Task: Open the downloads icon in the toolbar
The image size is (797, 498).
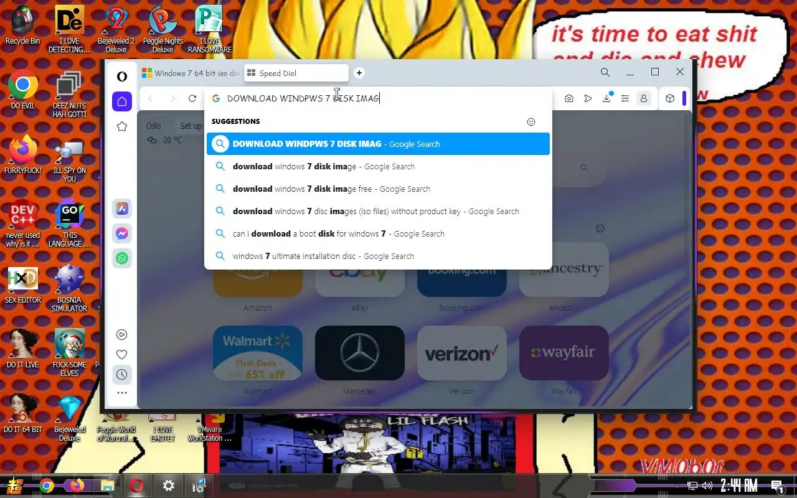Action: click(607, 98)
